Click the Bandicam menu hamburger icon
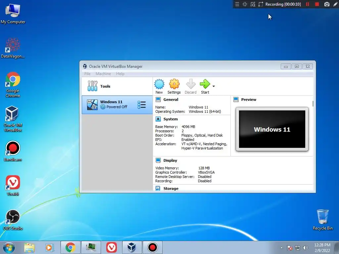This screenshot has height=254, width=339. point(237,4)
